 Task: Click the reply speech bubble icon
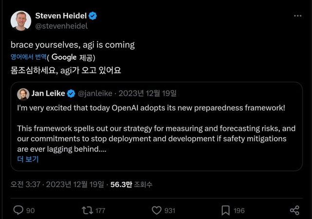18,210
